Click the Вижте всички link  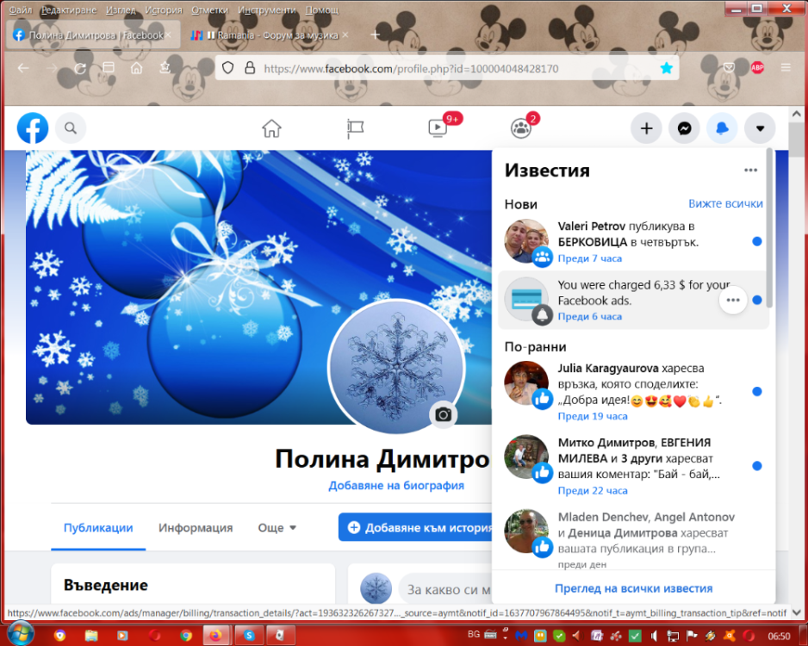[725, 203]
